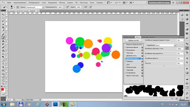This screenshot has height=107, width=190.
Task: Open Internet Explorer from taskbar
Action: tap(38, 104)
